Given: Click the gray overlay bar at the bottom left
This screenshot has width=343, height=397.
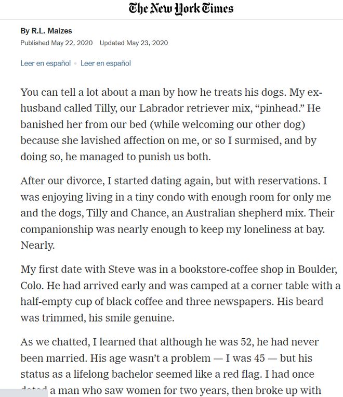Looking at the screenshot, I should coord(24,393).
